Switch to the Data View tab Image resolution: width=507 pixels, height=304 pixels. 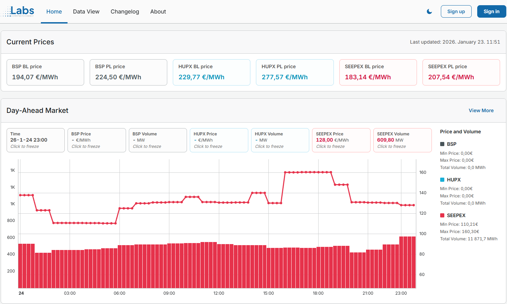tap(86, 11)
